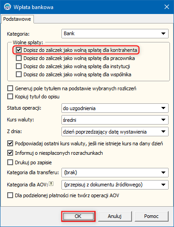Uncheck Informuj o niespłaconych rozrachunkach

click(10, 153)
